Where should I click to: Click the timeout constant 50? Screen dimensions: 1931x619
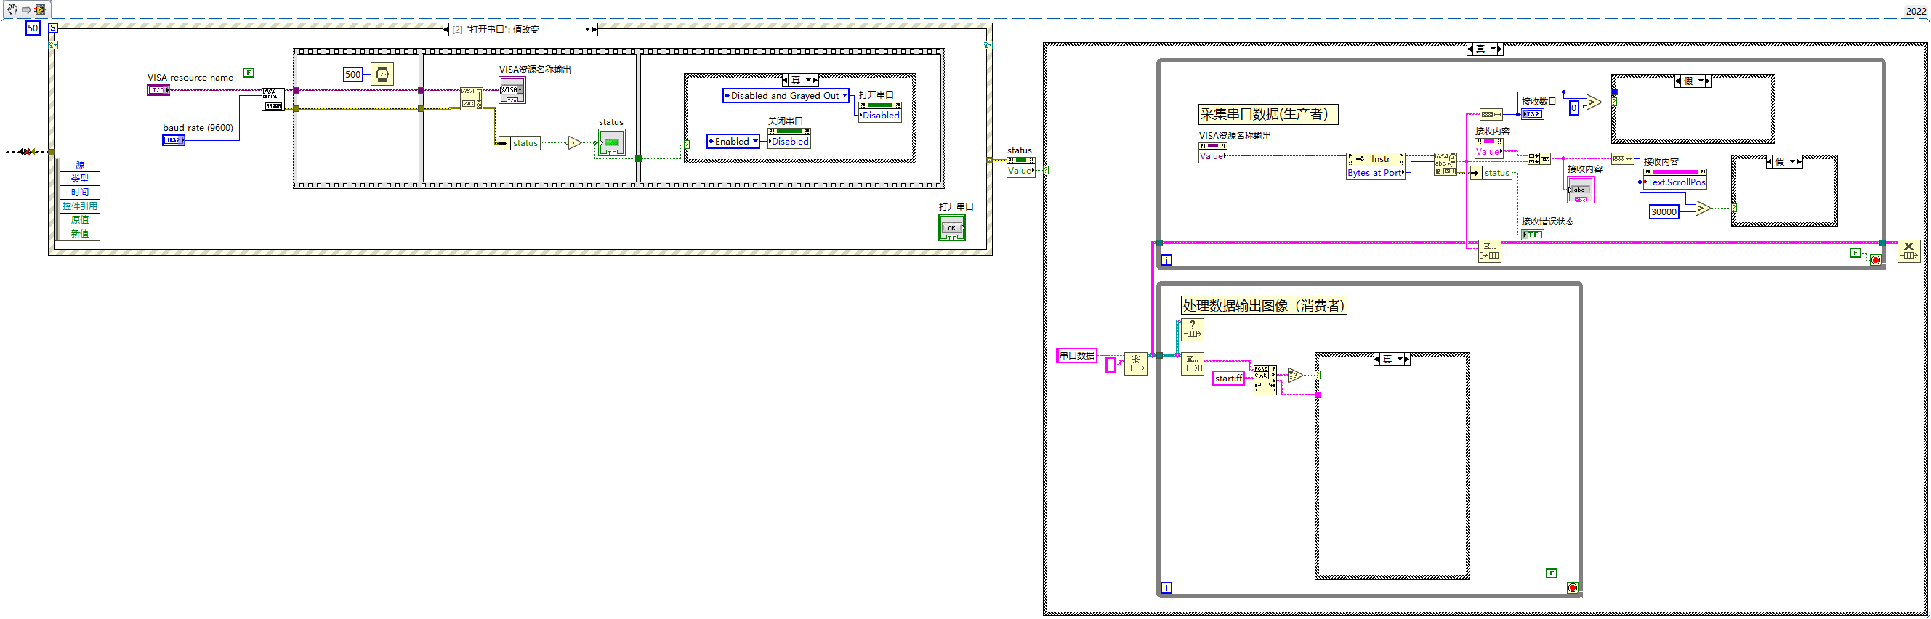coord(33,28)
